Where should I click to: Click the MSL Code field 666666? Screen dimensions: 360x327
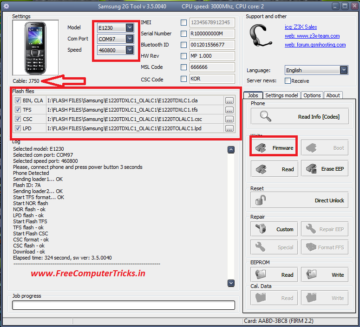click(x=212, y=67)
